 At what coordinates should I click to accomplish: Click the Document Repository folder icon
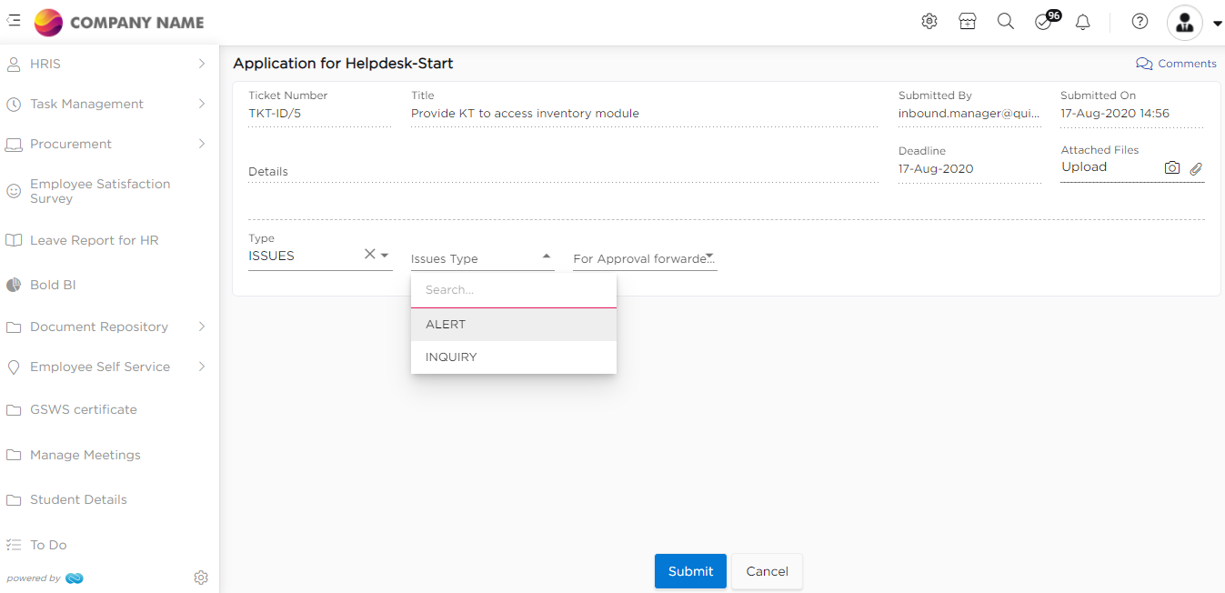tap(14, 327)
